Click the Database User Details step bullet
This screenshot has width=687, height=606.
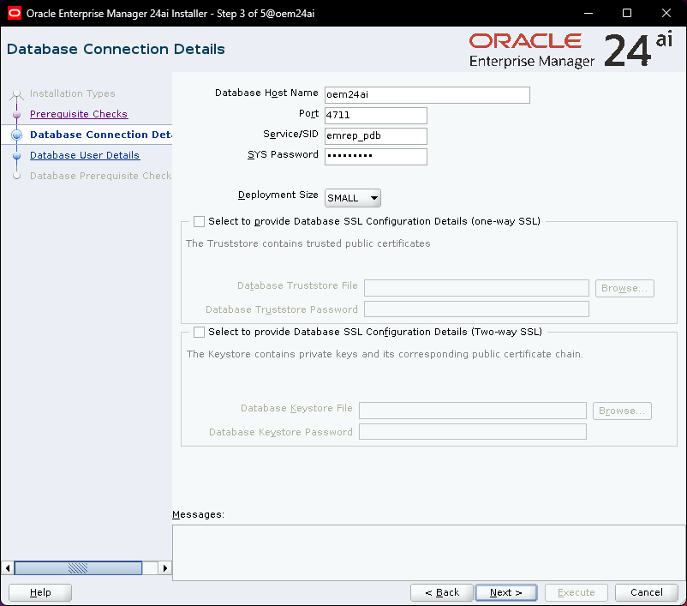16,155
